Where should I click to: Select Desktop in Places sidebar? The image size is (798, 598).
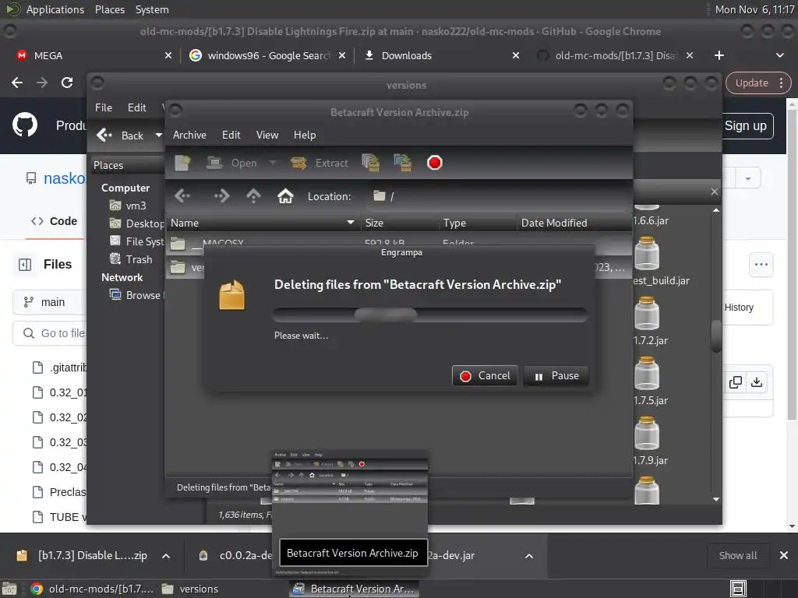[136, 223]
